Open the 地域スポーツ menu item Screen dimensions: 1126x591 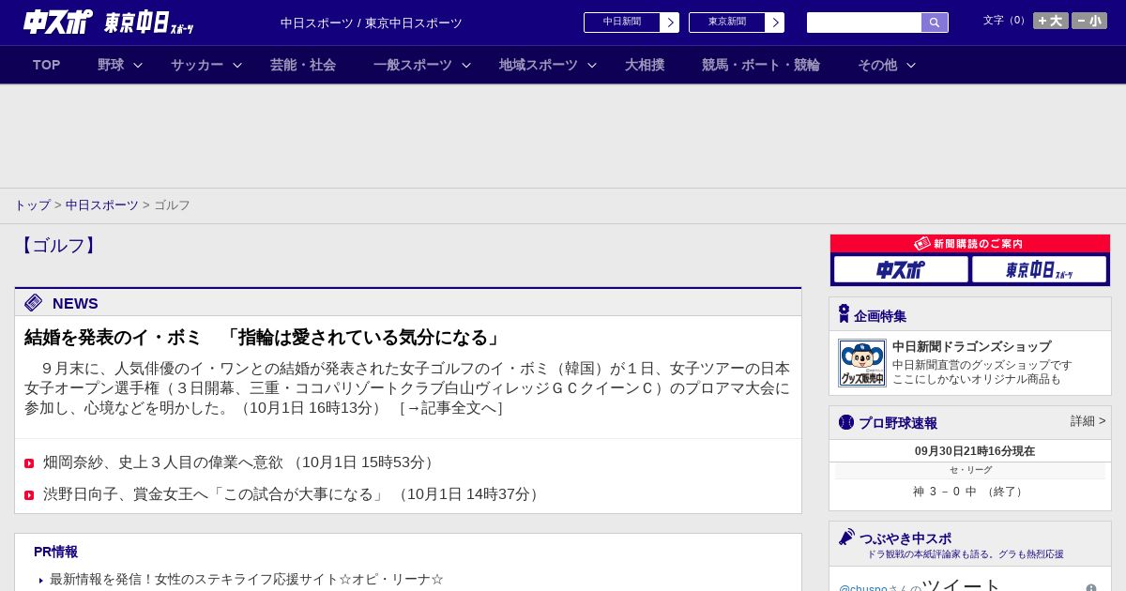(x=539, y=65)
